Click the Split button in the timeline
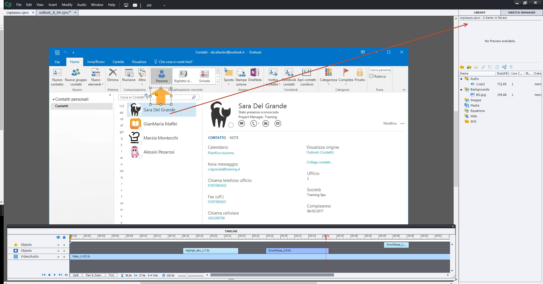543x284 pixels. 76,275
